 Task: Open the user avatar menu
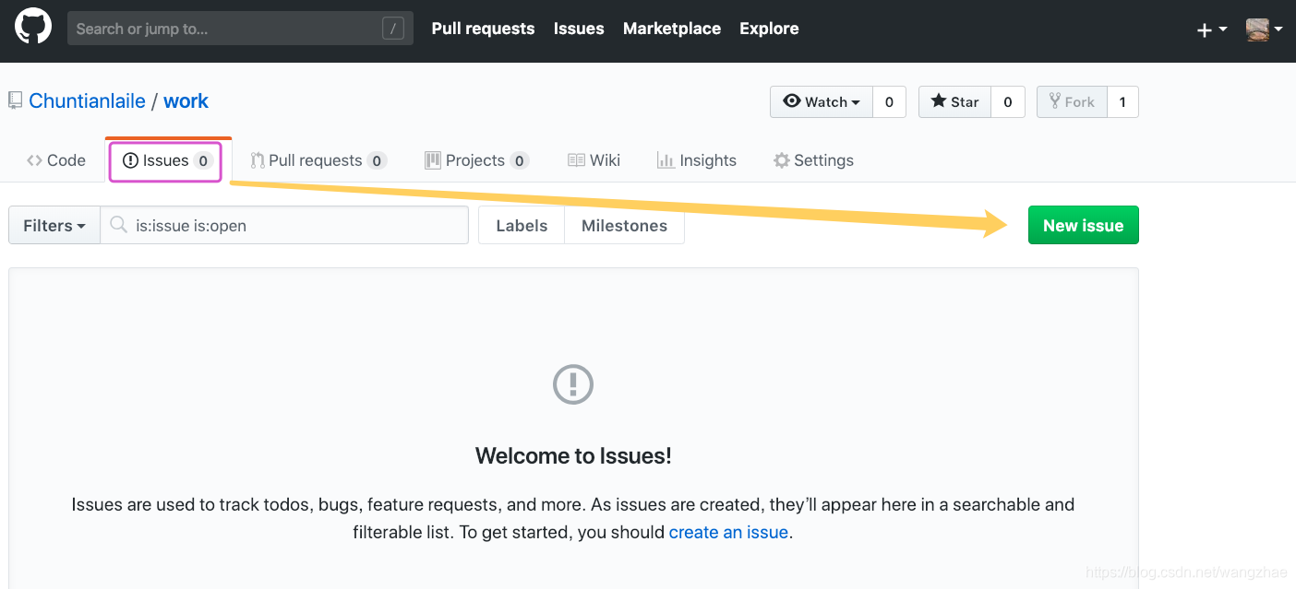click(x=1264, y=29)
